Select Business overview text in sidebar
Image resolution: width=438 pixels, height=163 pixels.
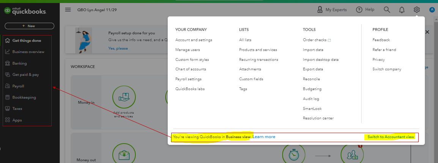click(28, 52)
